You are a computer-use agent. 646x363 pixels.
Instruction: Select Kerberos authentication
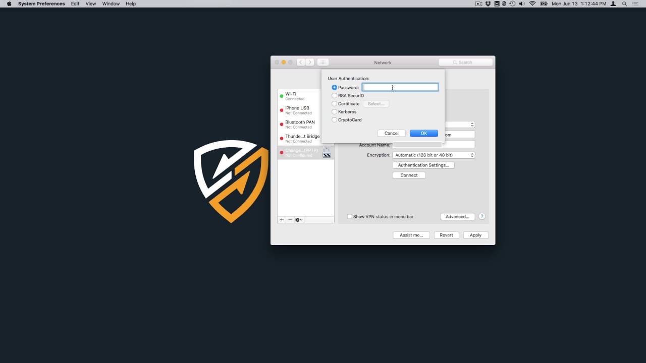click(x=334, y=111)
